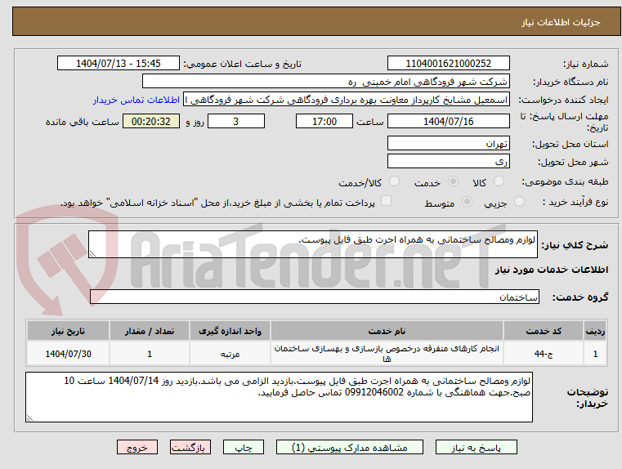Click the طبقه بندی موضوعی label
This screenshot has height=469, width=622.
[565, 182]
